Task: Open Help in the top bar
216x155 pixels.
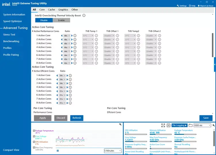Action: pos(192,6)
